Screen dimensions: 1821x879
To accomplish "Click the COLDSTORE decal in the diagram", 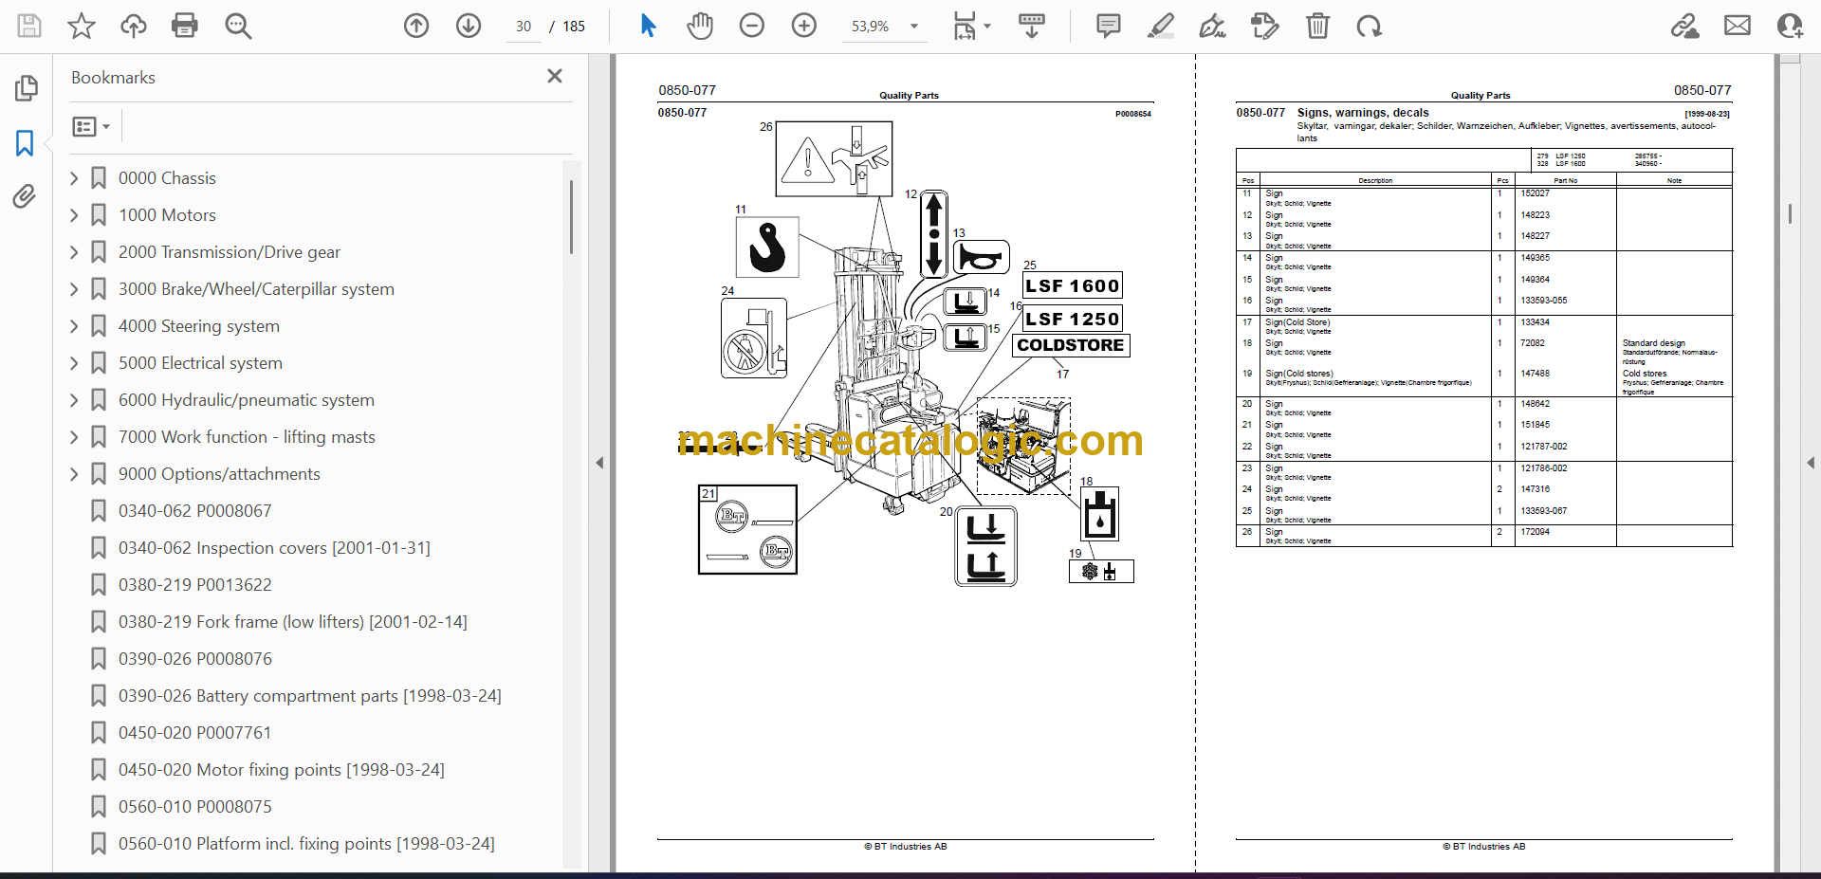I will (x=1071, y=345).
